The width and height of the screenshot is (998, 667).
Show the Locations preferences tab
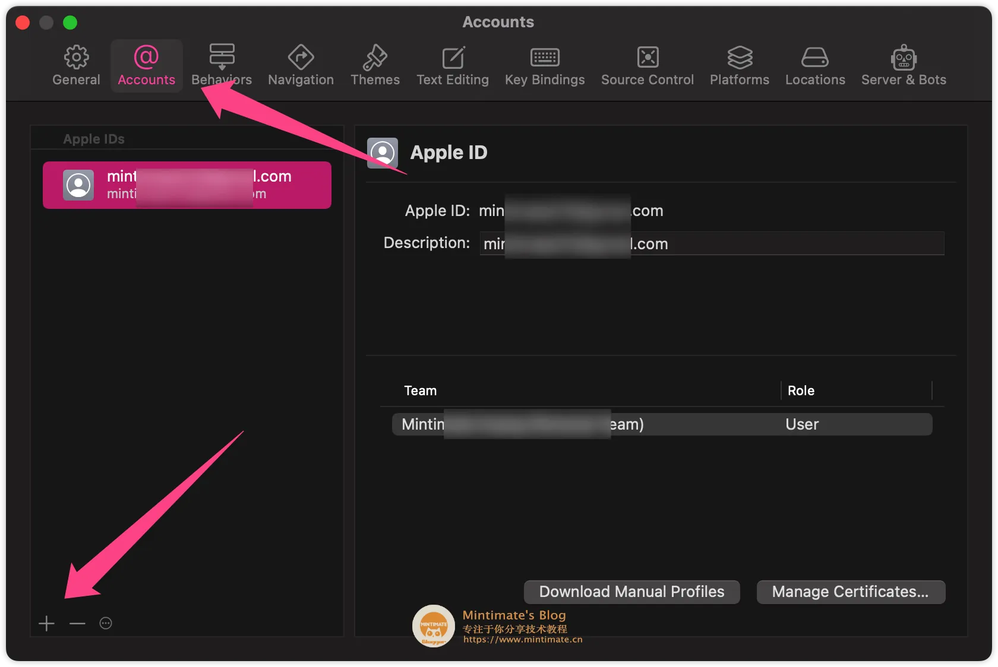point(815,65)
